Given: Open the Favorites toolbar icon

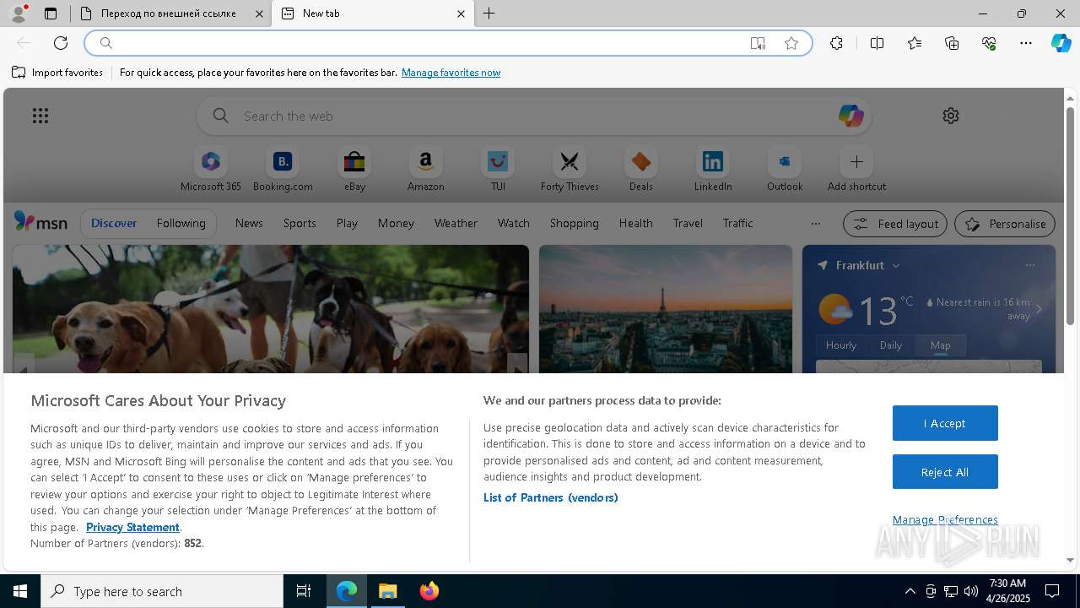Looking at the screenshot, I should click(915, 43).
